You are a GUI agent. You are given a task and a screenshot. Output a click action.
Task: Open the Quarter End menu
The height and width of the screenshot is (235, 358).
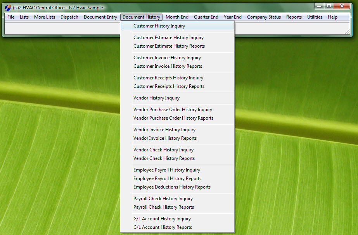tap(206, 17)
